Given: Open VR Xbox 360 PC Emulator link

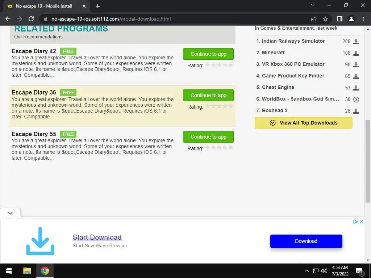Looking at the screenshot, I should click(293, 64).
